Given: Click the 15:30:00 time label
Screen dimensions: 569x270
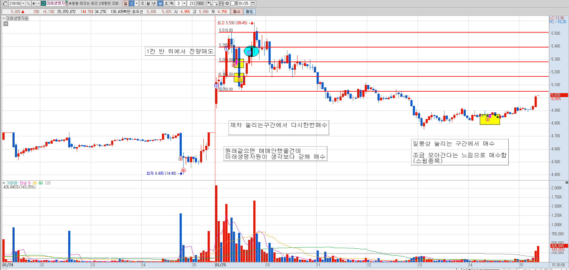Looking at the screenshot, I should tap(558, 265).
